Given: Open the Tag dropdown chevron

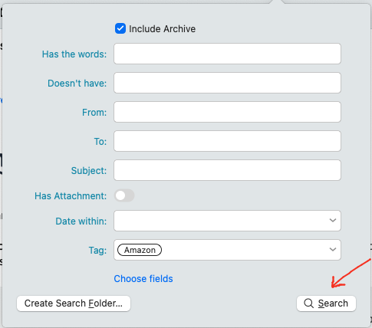Looking at the screenshot, I should coord(333,249).
